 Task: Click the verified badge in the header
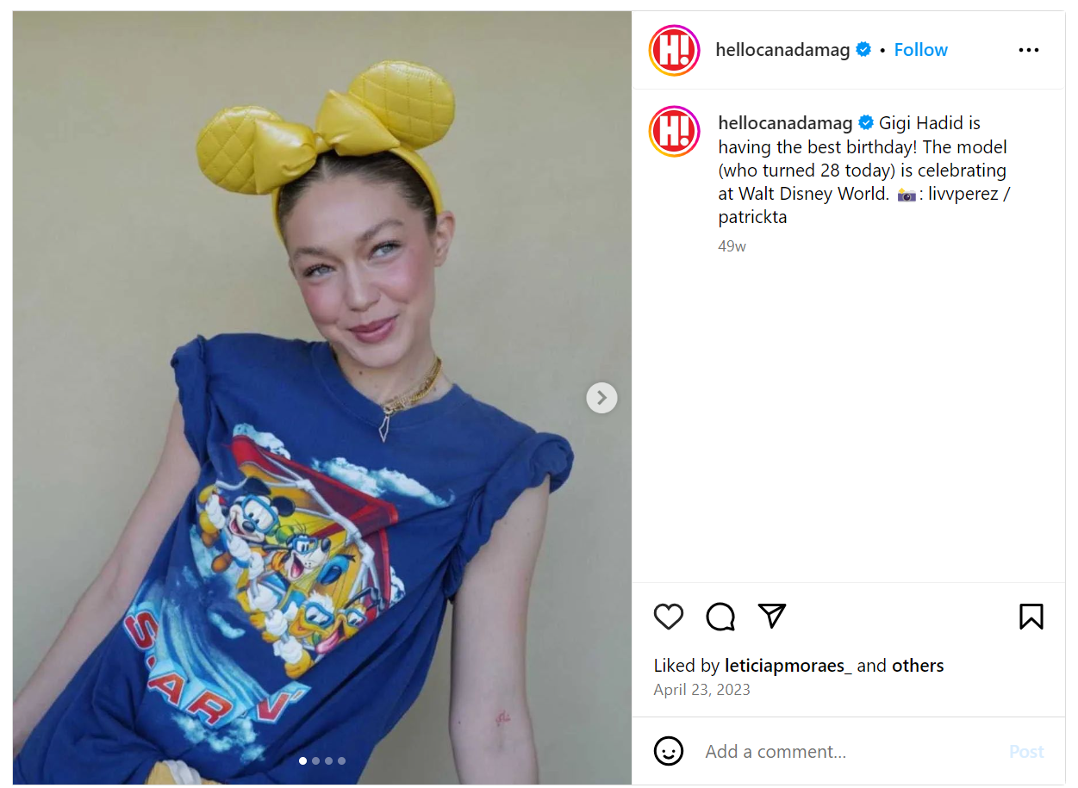(x=863, y=50)
